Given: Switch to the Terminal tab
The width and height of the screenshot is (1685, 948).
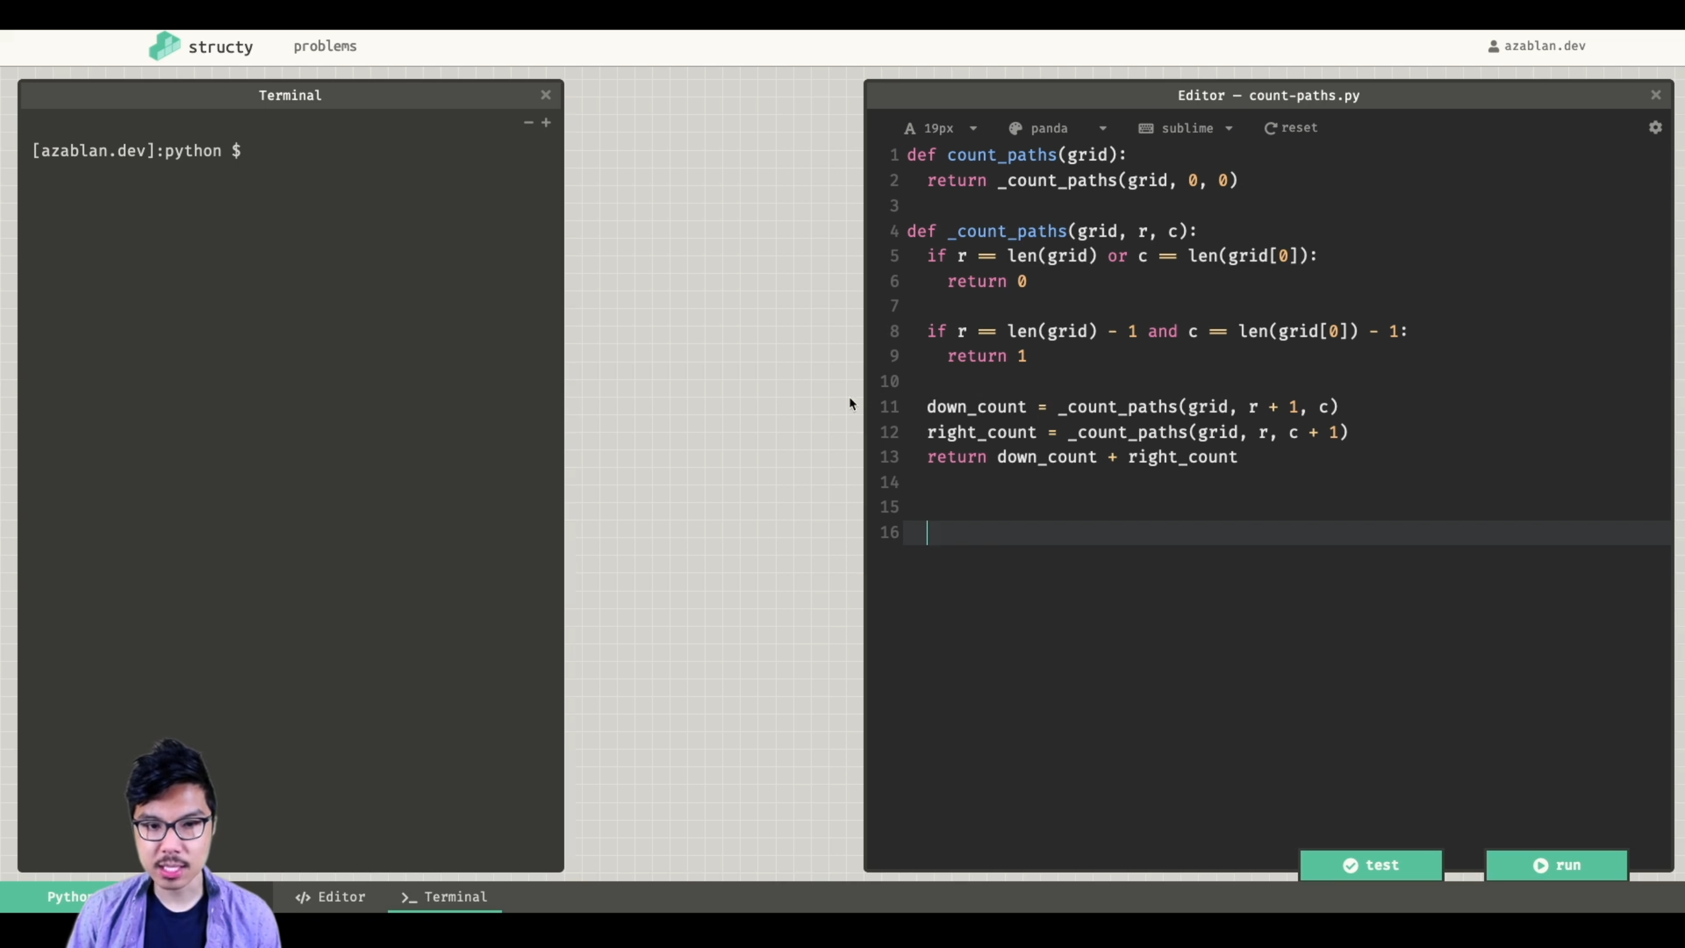Looking at the screenshot, I should [443, 897].
